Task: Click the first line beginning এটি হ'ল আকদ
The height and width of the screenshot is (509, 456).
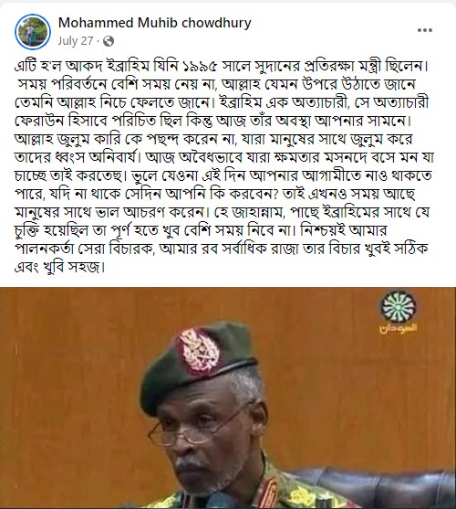Action: point(222,66)
